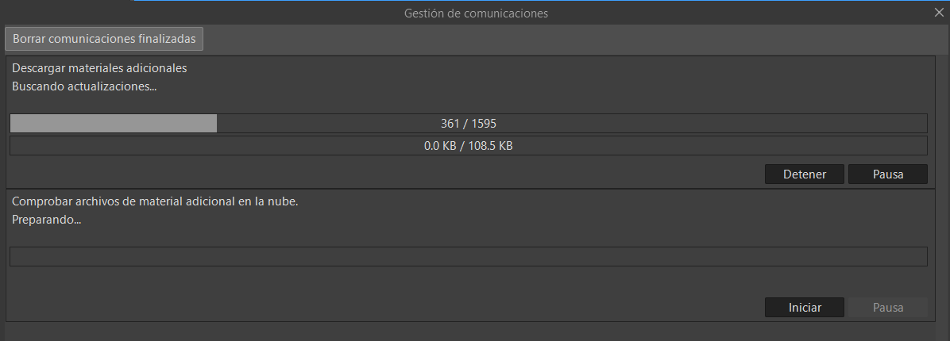Image resolution: width=950 pixels, height=341 pixels.
Task: Pause the Descargar materiales adicionales task
Action: (887, 174)
